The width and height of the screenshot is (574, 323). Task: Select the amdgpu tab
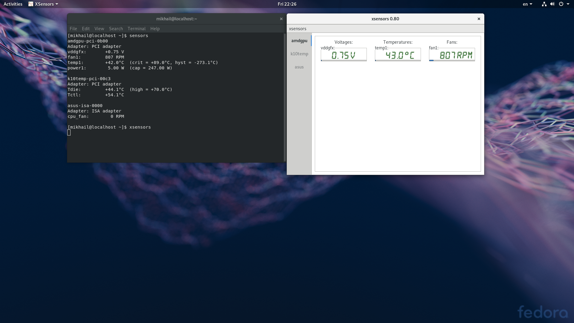pyautogui.click(x=299, y=41)
